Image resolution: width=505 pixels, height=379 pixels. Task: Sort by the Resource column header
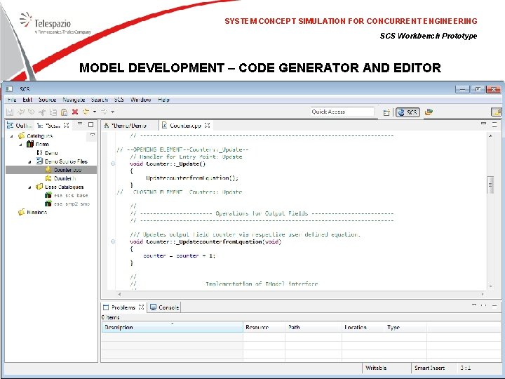(264, 327)
